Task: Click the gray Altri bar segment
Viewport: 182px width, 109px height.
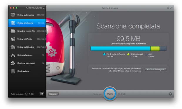Action: (x=163, y=48)
